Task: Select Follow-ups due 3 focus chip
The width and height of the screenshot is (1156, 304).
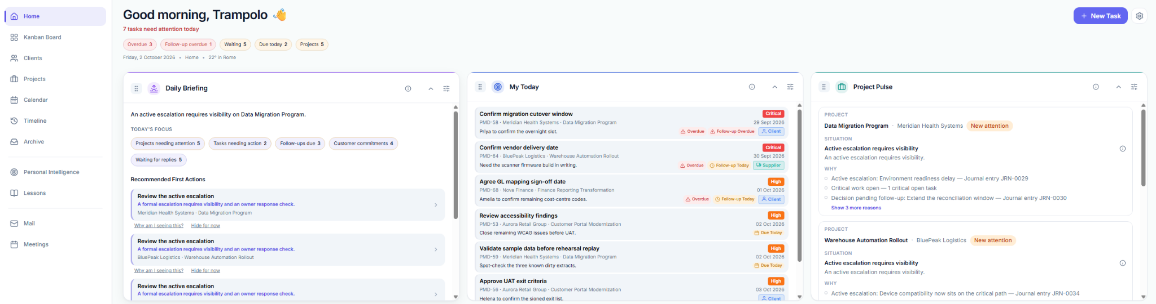Action: (x=300, y=144)
